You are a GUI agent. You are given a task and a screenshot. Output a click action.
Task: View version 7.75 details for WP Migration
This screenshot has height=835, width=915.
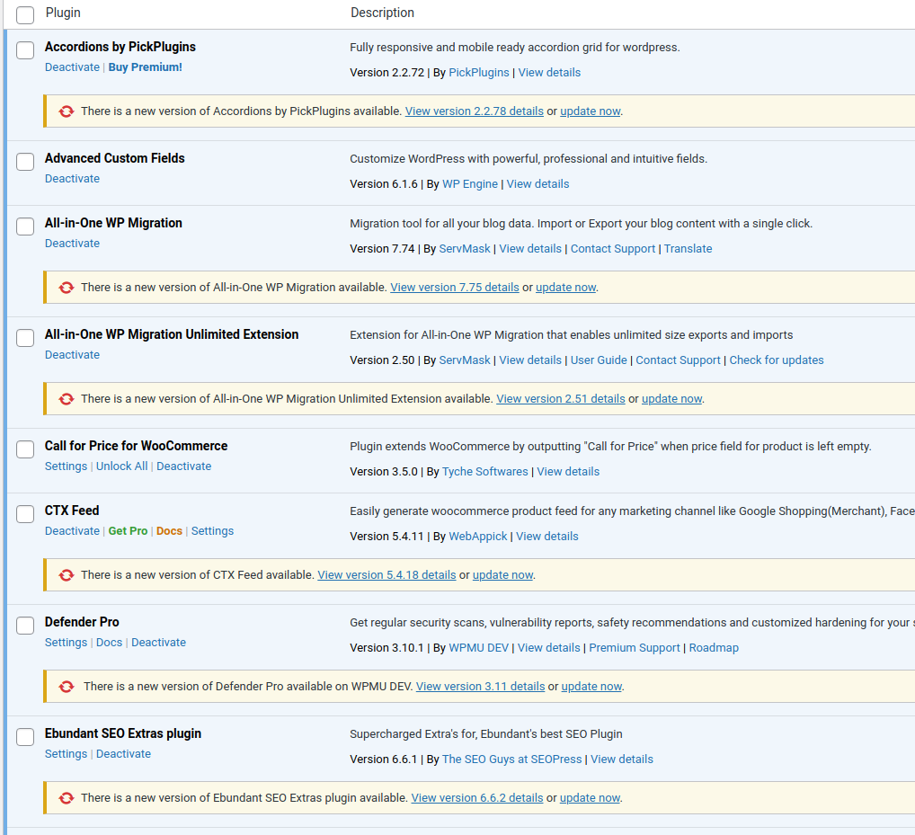pos(454,288)
